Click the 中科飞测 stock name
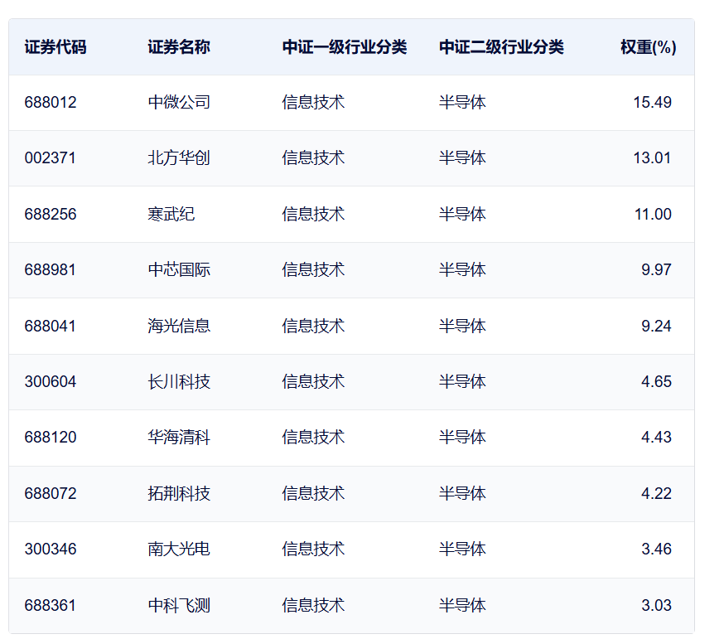Screen dimensions: 724x639 click(x=179, y=606)
